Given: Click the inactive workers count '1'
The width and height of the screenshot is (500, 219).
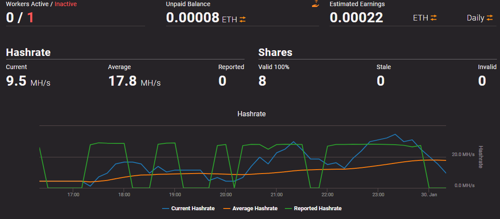Looking at the screenshot, I should click(30, 17).
